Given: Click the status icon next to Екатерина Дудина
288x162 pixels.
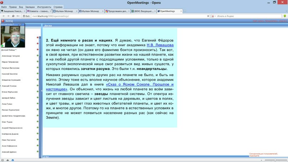Looking at the screenshot, I should coord(38,133).
